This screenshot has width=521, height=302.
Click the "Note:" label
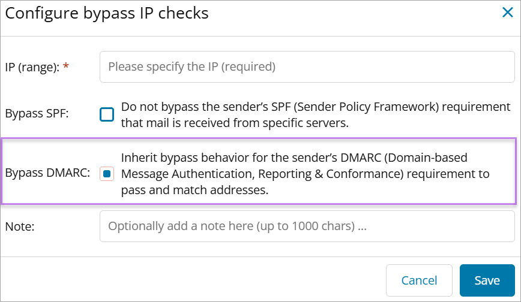19,226
